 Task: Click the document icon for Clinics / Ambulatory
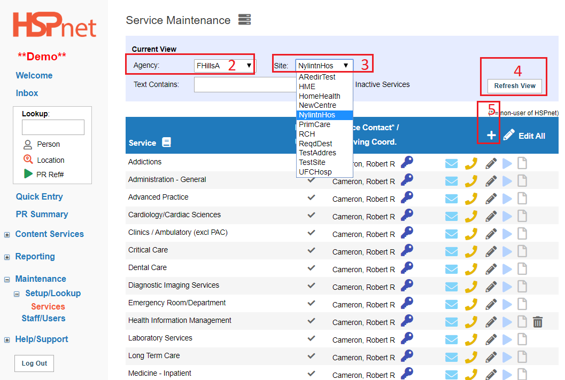[522, 234]
